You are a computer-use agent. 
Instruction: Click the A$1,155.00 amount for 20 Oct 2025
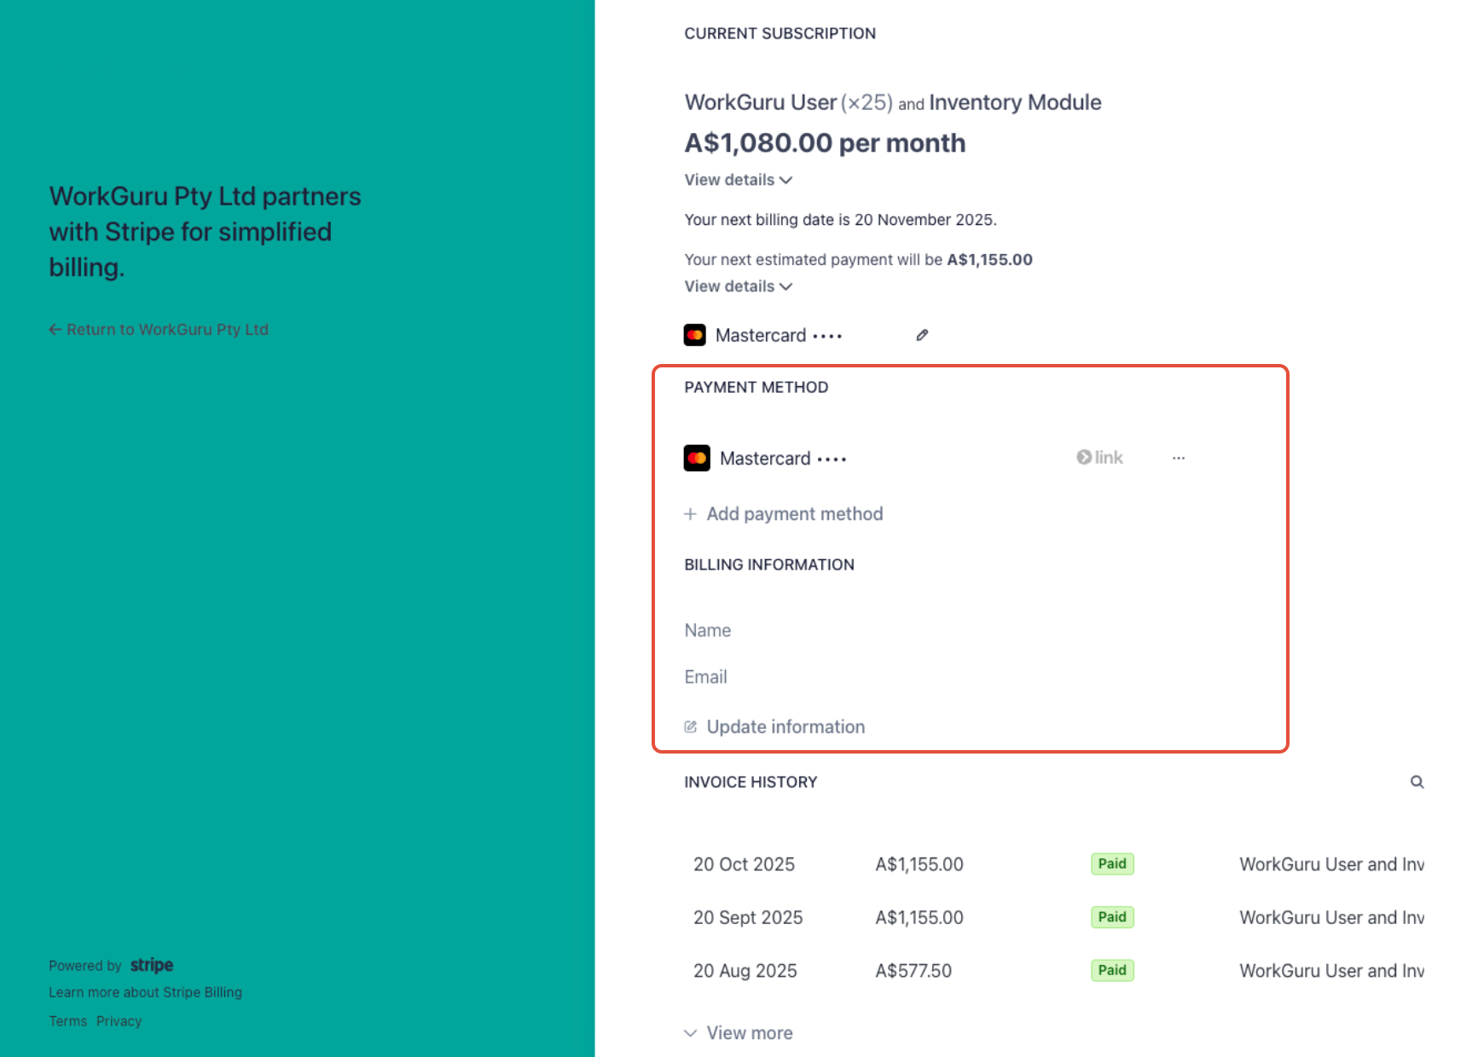click(919, 864)
